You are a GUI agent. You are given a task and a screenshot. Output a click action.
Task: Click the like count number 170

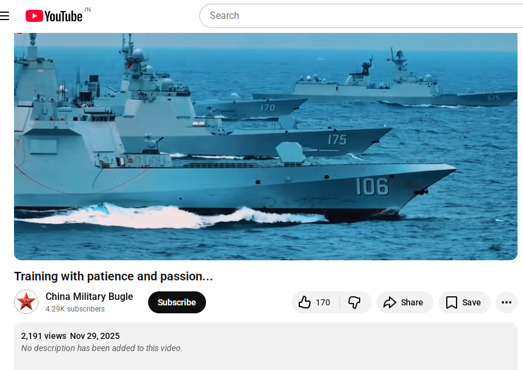(322, 302)
